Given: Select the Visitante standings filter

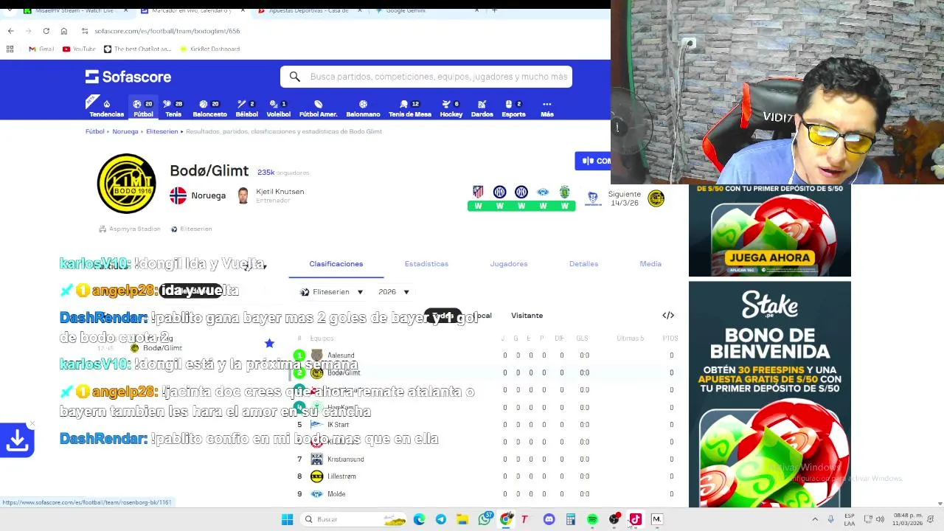Looking at the screenshot, I should pos(527,316).
